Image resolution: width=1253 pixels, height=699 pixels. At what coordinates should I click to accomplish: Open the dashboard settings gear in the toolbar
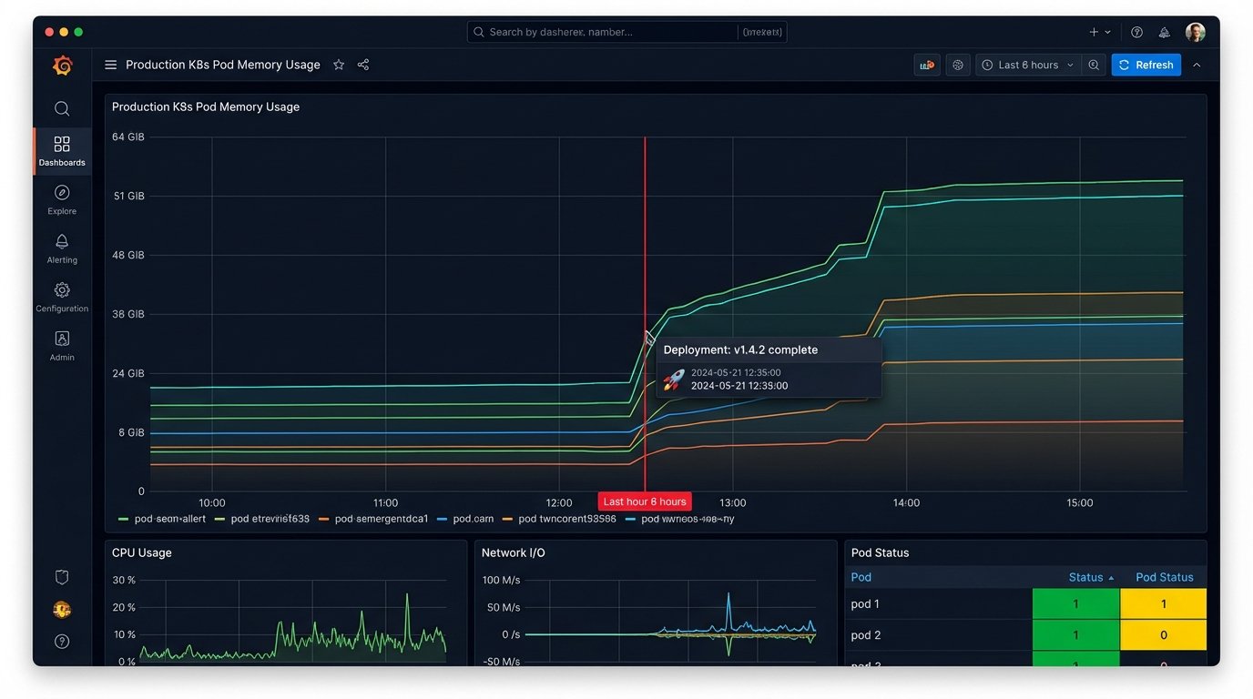coord(957,65)
